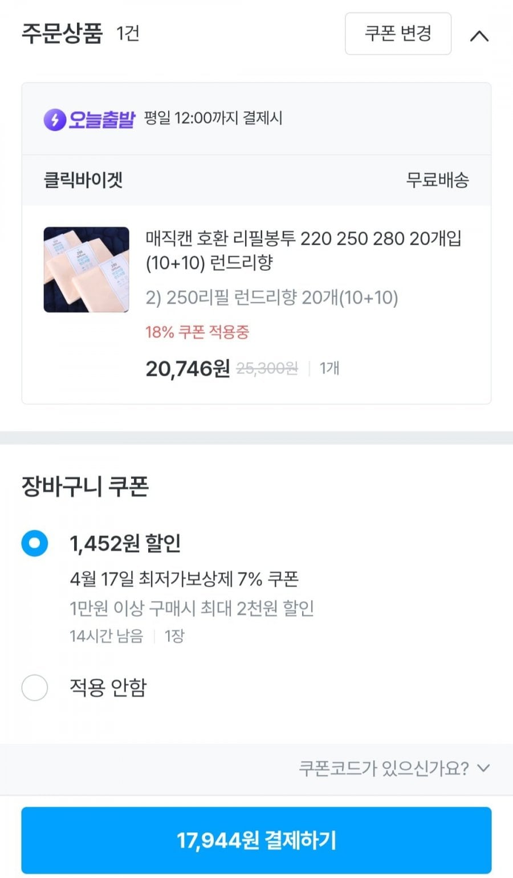Tap the 주문상품 1건 section header
The height and width of the screenshot is (878, 513).
click(80, 34)
